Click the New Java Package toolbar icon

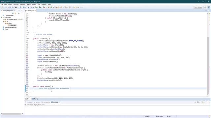click(48, 7)
